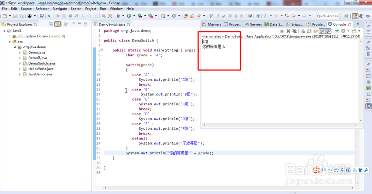Maximize the Project Explorer view
Image resolution: width=372 pixels, height=194 pixels.
click(x=86, y=24)
